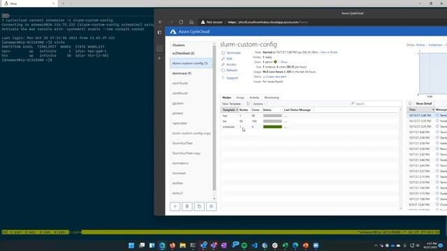Switch to the Activity tab
447x251 pixels.
254,98
